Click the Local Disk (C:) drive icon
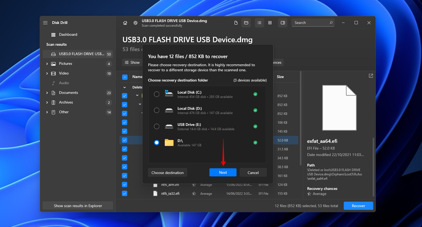The image size is (422, 227). [x=169, y=94]
